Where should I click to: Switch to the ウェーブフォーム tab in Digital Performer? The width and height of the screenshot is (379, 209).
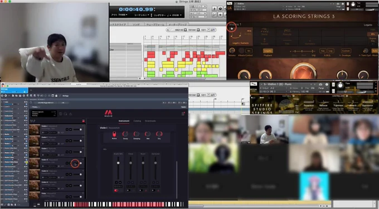(x=155, y=25)
